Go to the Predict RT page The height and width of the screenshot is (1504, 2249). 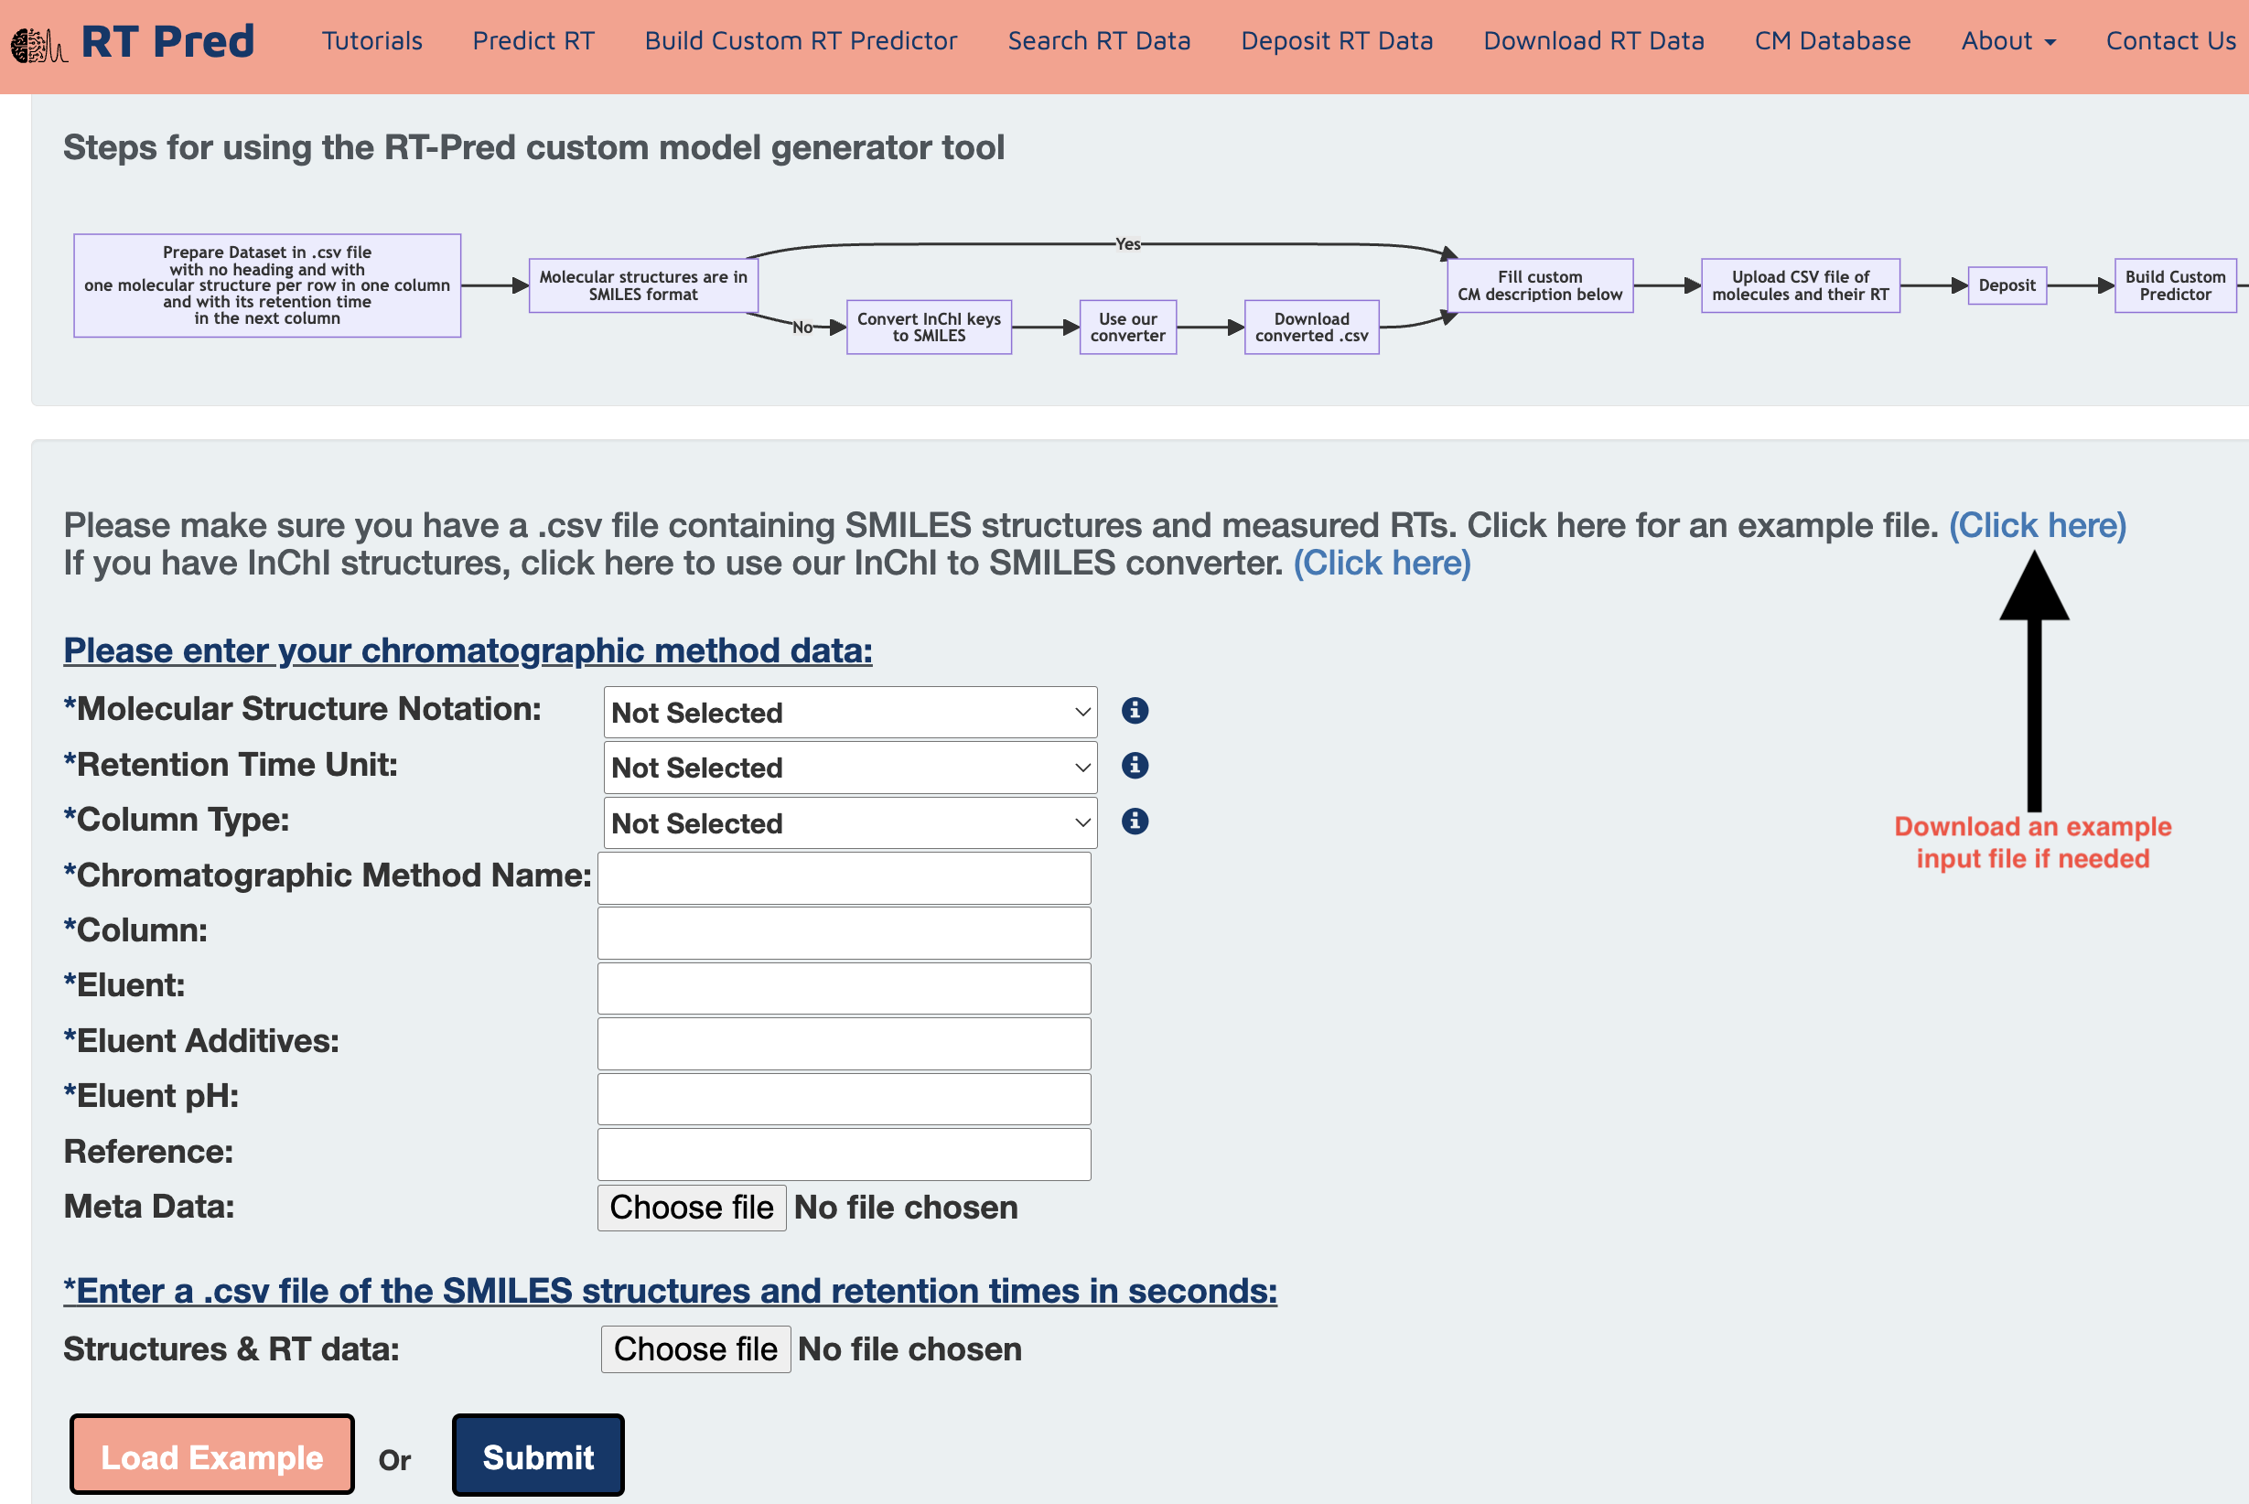click(533, 41)
